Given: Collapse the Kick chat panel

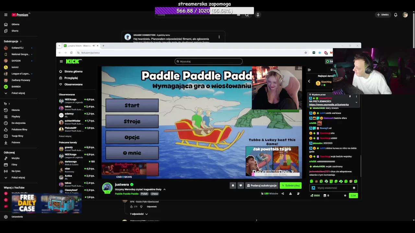Looking at the screenshot, I should click(309, 70).
